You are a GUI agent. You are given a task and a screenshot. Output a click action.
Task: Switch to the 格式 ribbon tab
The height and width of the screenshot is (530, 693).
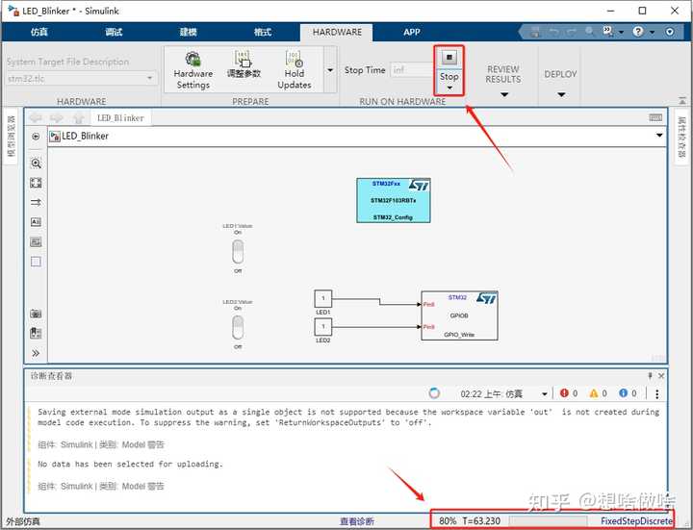pyautogui.click(x=263, y=32)
